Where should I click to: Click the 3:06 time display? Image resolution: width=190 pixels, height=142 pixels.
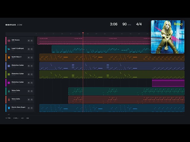point(114,24)
